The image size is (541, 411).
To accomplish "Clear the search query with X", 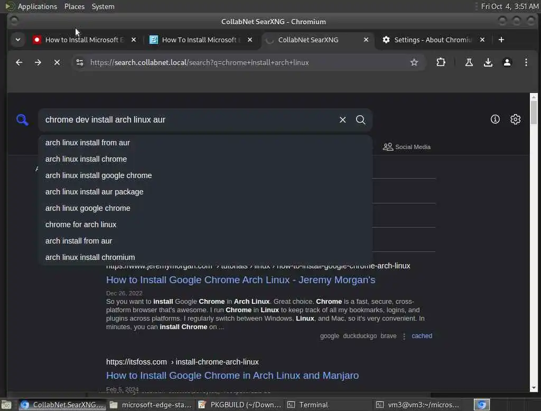I will [x=342, y=120].
